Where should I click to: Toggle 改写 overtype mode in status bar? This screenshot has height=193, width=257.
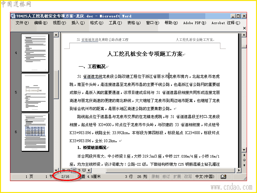click(x=188, y=177)
